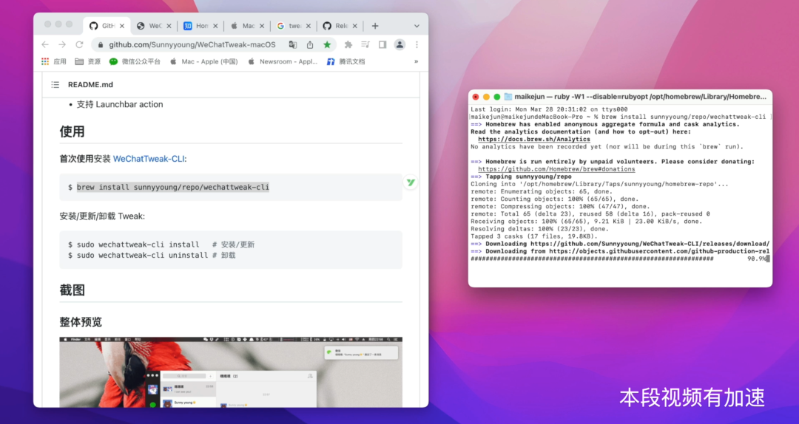
Task: Click the download progress bar in Terminal
Action: pos(592,259)
